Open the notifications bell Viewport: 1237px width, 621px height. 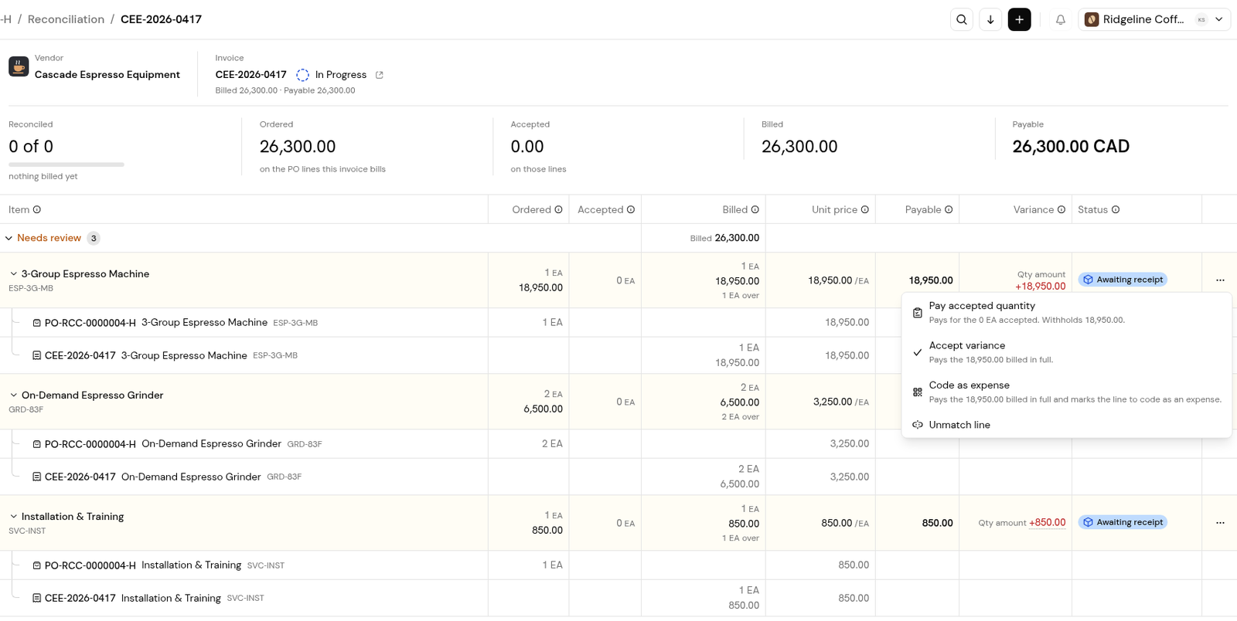(1061, 19)
